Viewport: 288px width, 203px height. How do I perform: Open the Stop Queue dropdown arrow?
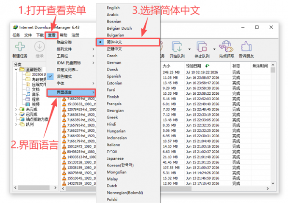pyautogui.click(x=214, y=49)
